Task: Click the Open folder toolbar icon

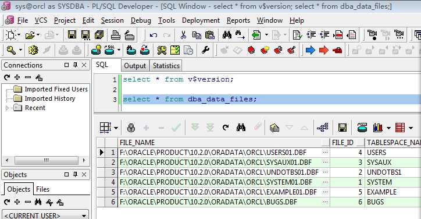Action: [x=30, y=35]
